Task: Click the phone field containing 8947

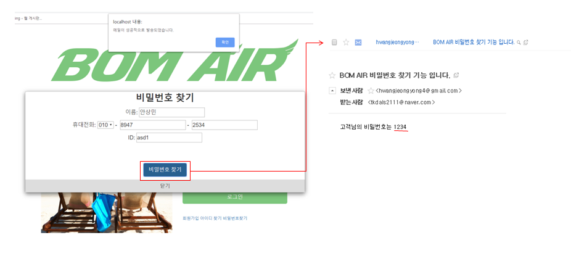Action: click(x=152, y=125)
